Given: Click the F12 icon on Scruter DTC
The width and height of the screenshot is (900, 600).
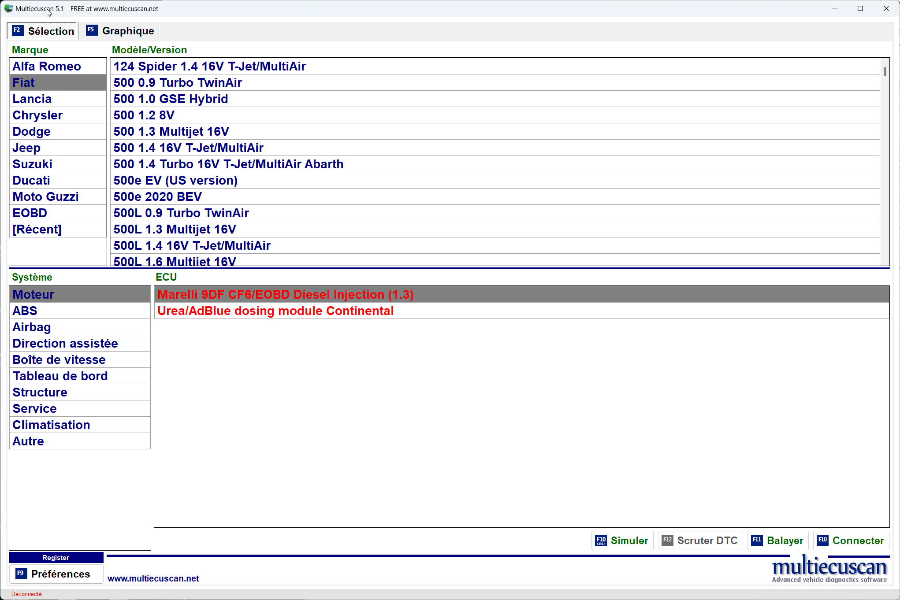Looking at the screenshot, I should [667, 541].
